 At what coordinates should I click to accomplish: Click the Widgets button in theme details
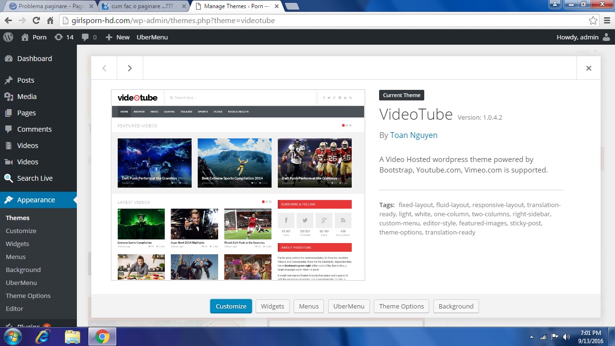pos(272,306)
